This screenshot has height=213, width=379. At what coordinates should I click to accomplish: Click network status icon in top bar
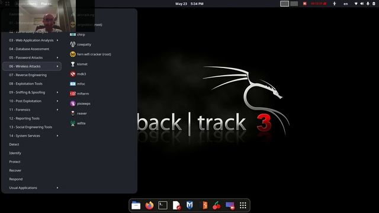(x=356, y=4)
